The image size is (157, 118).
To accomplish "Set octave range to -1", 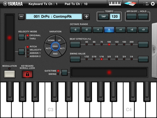I will 98,29.
